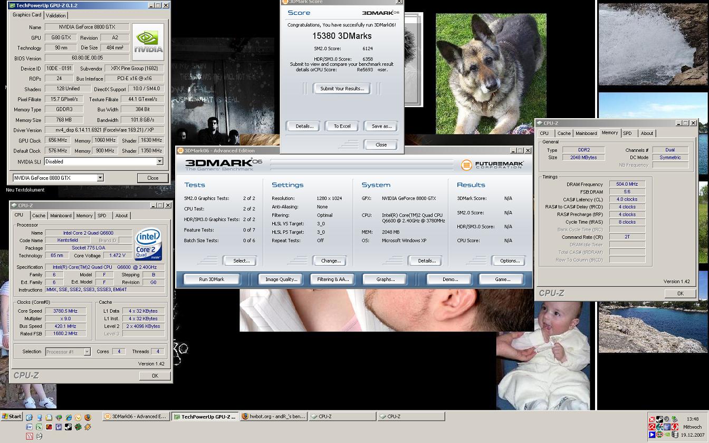Click the Driver Version field in GPU-Z
Screen dimensions: 709x443
coord(104,130)
